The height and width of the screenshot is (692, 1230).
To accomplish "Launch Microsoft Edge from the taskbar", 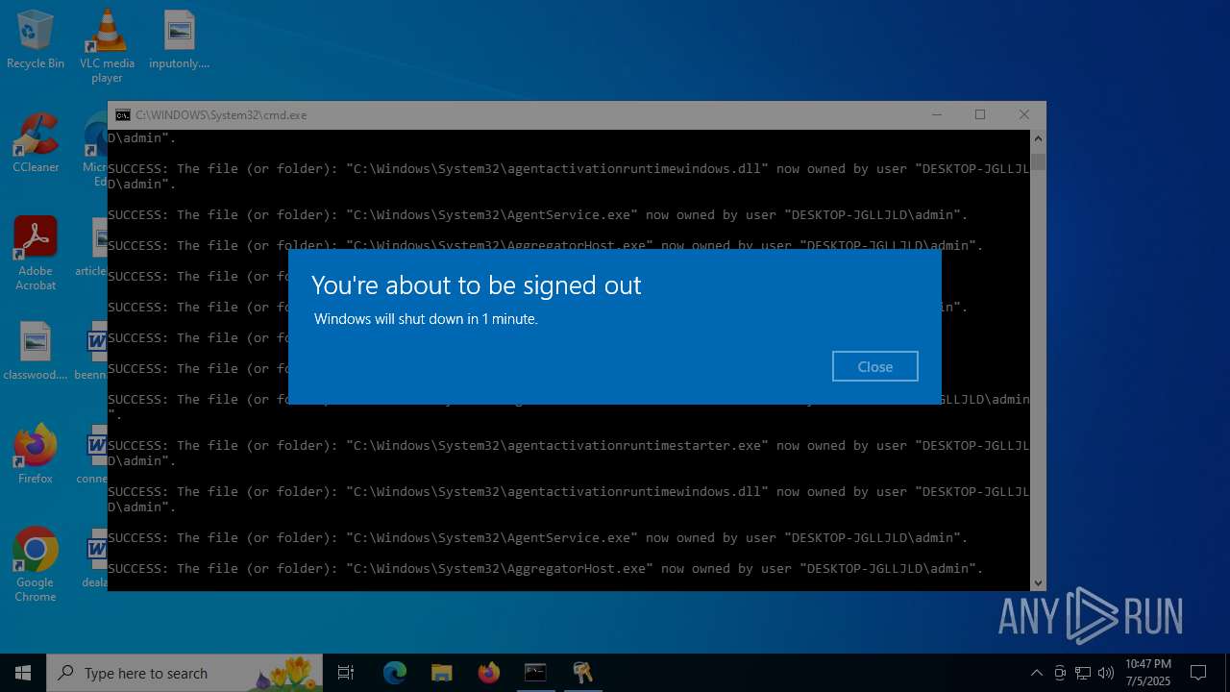I will [395, 673].
